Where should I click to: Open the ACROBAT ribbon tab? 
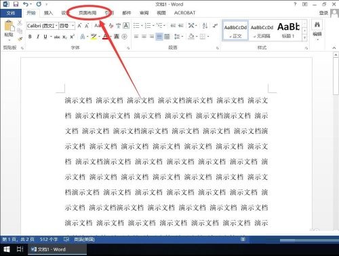click(x=184, y=13)
